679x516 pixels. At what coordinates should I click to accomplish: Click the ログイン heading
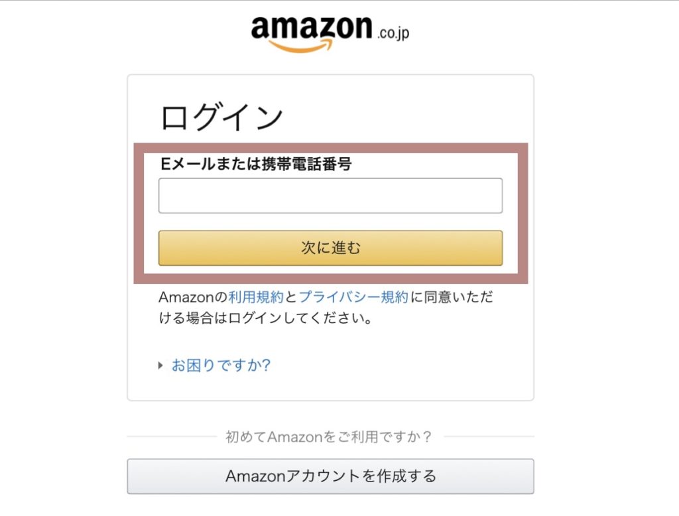click(222, 118)
